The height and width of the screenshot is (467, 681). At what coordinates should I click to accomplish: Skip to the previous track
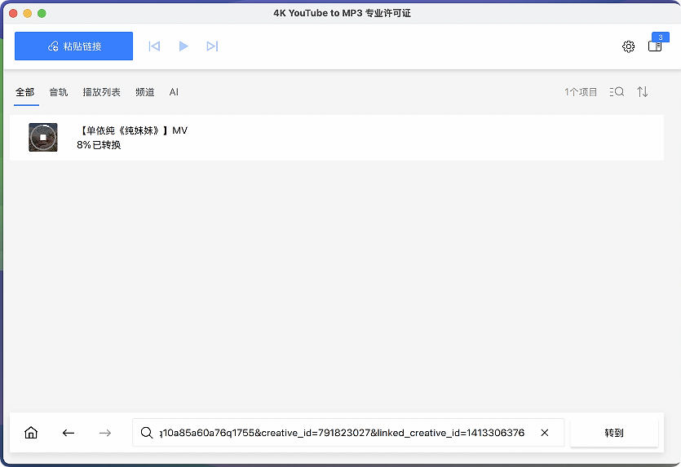[x=154, y=46]
